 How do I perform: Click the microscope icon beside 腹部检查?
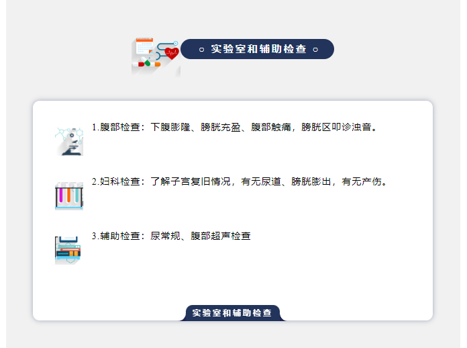(x=68, y=141)
